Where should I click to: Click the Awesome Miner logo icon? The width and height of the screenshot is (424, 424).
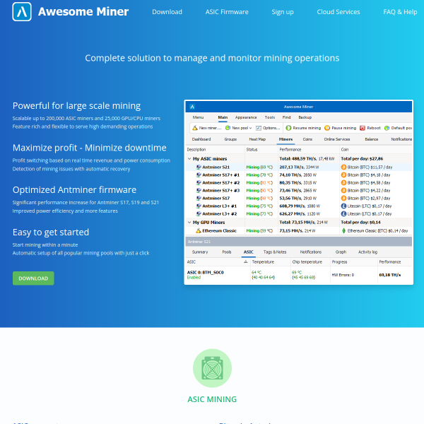click(22, 11)
